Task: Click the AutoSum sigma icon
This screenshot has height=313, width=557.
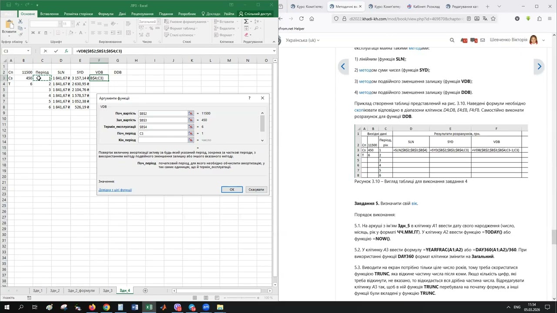Action: pos(247,22)
